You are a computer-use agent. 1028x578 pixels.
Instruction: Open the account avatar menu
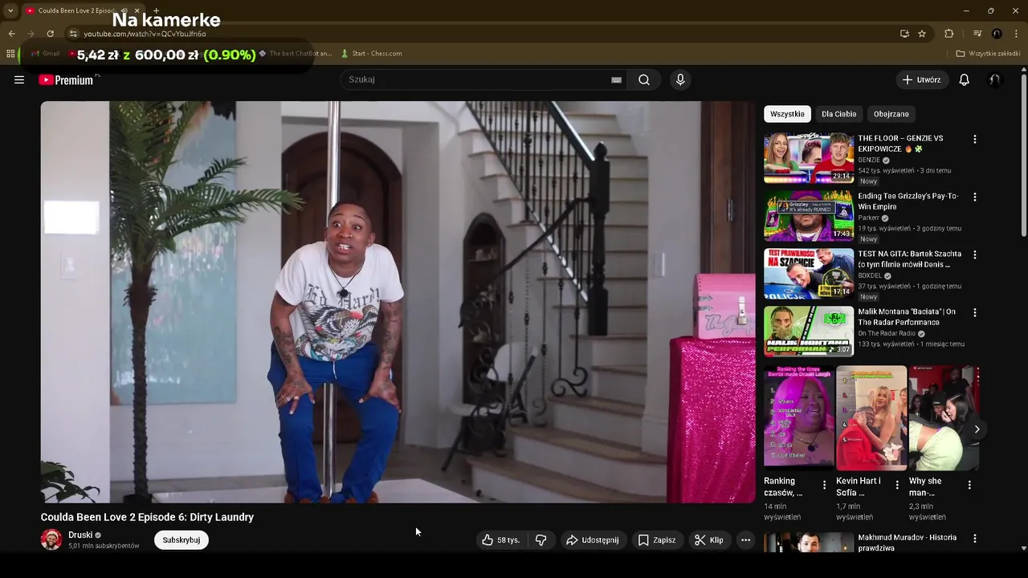click(x=995, y=79)
